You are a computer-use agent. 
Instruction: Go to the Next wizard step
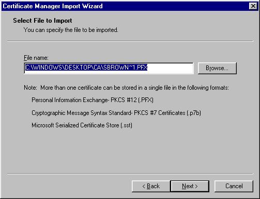point(190,186)
